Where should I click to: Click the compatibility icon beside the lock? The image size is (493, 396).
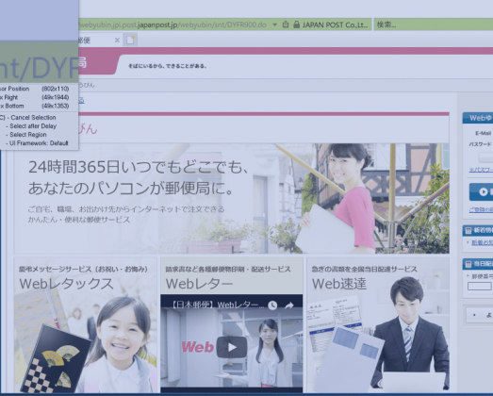pos(286,25)
